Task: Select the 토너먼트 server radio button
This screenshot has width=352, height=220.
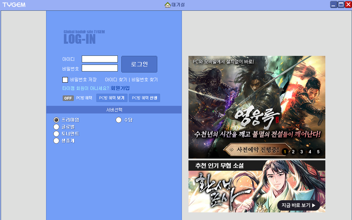Action: pyautogui.click(x=56, y=134)
